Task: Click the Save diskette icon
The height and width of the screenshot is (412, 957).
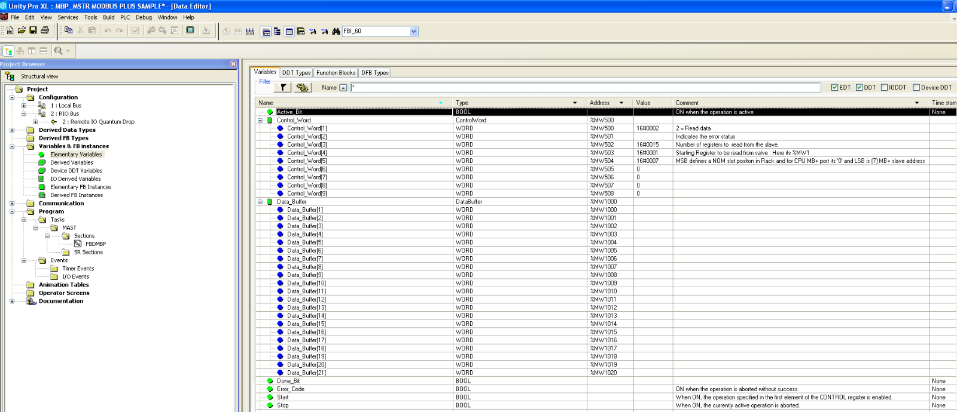Action: point(33,30)
